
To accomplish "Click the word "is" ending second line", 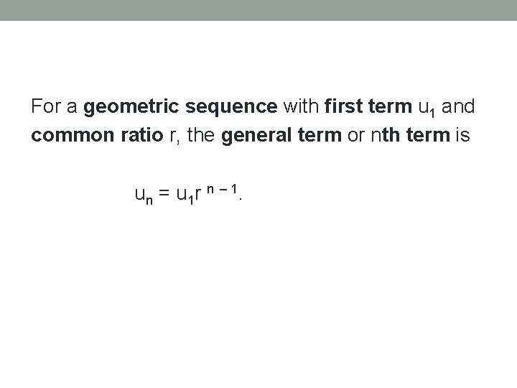I will point(460,137).
